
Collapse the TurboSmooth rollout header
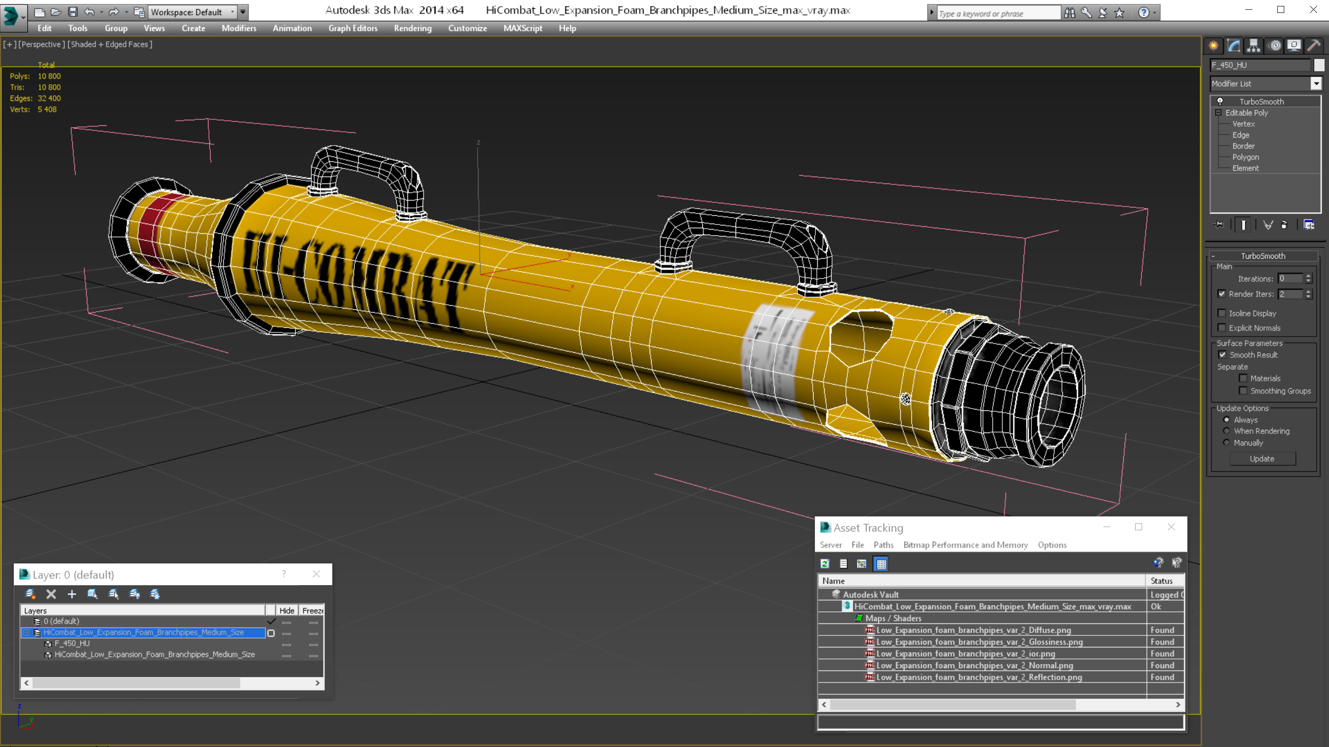click(x=1263, y=256)
